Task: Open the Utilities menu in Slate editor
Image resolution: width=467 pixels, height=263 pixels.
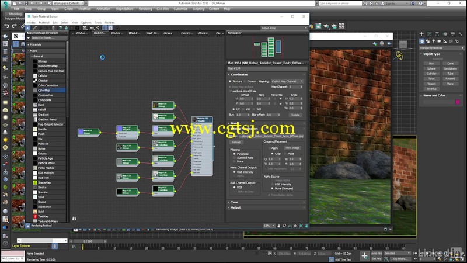Action: coord(110,23)
